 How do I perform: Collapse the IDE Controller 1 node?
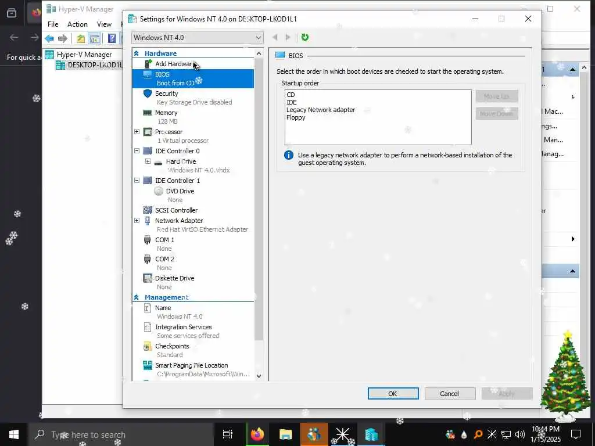(x=137, y=180)
